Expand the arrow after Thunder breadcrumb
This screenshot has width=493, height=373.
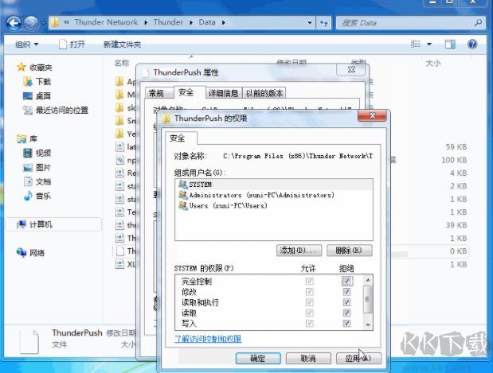click(191, 22)
